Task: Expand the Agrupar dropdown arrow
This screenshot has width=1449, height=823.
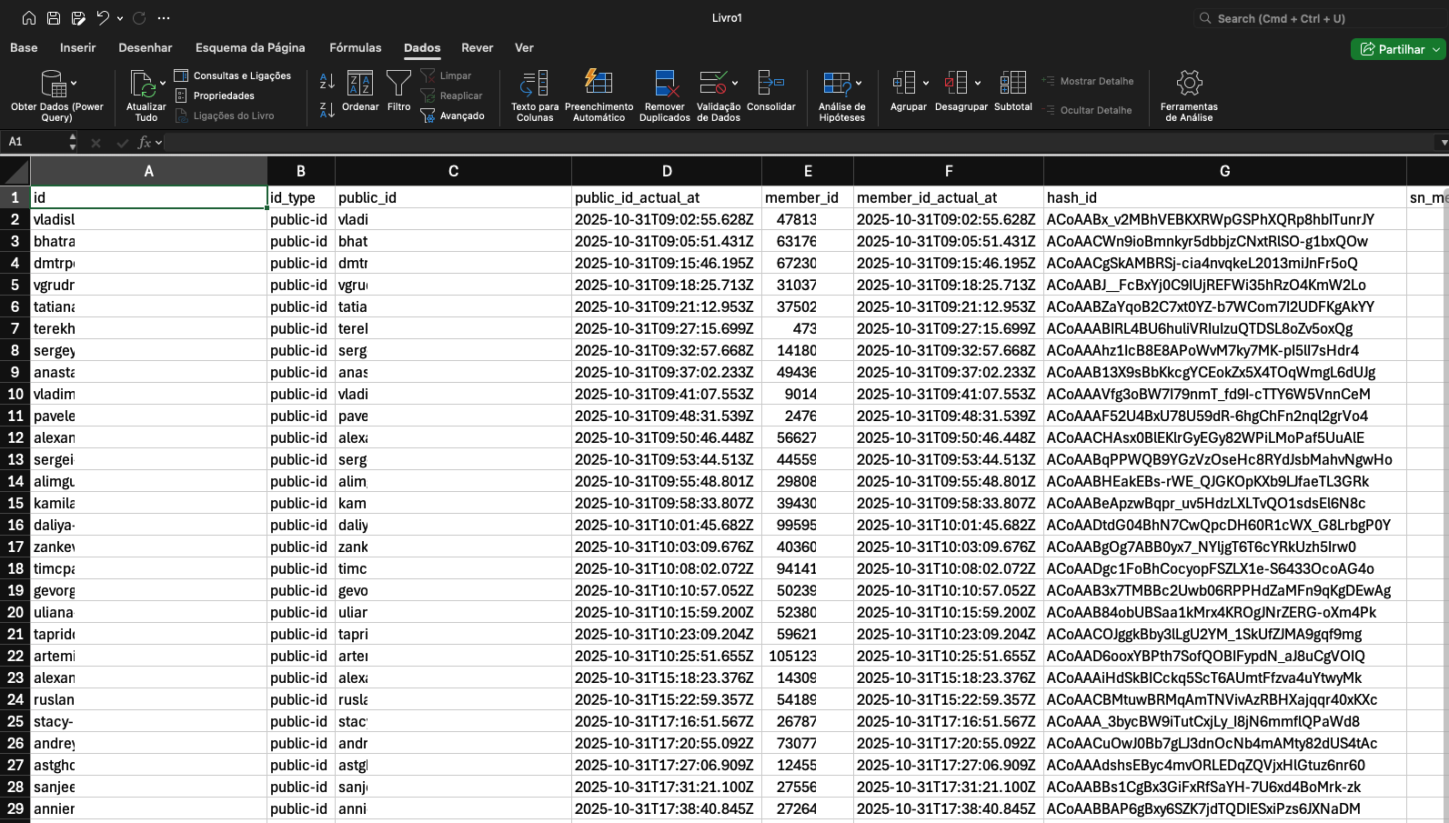Action: click(926, 83)
